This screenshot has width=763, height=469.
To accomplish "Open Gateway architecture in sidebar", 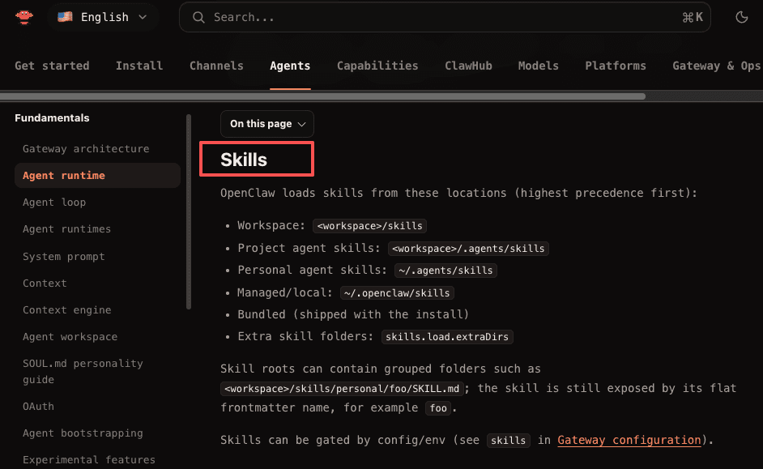I will point(86,149).
